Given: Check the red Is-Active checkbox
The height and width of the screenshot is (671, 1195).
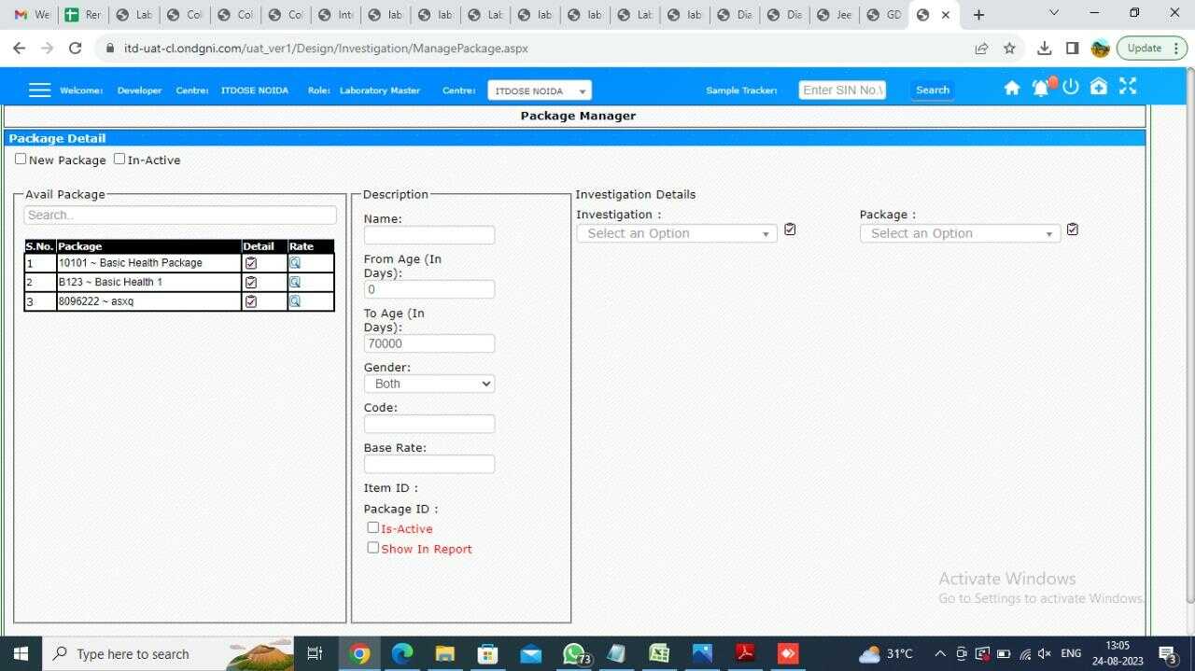Looking at the screenshot, I should coord(373,527).
